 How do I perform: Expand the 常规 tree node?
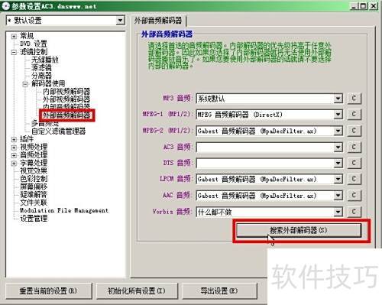pos(14,36)
